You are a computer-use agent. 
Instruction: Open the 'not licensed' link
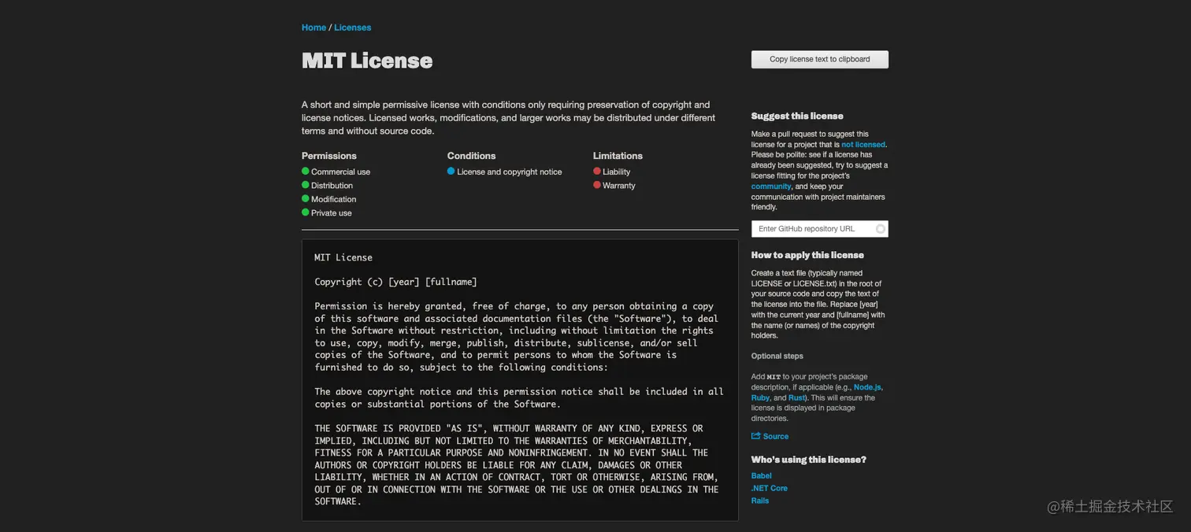[x=863, y=145]
